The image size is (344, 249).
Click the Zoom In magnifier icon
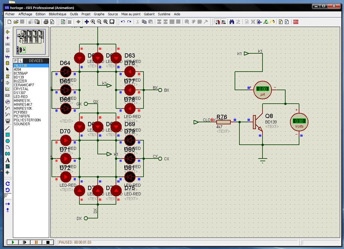click(x=93, y=22)
